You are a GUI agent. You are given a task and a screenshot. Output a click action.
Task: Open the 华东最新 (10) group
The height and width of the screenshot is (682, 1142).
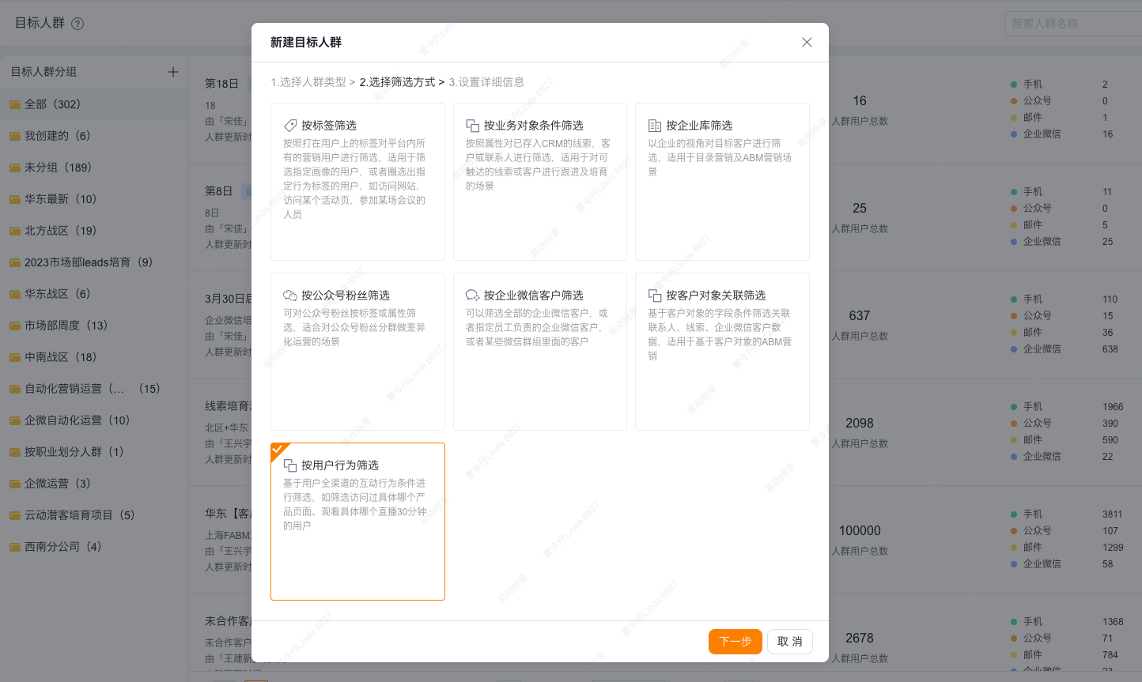94,199
